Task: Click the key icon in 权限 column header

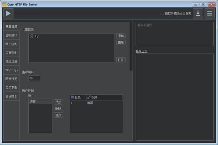Action: click(x=89, y=97)
